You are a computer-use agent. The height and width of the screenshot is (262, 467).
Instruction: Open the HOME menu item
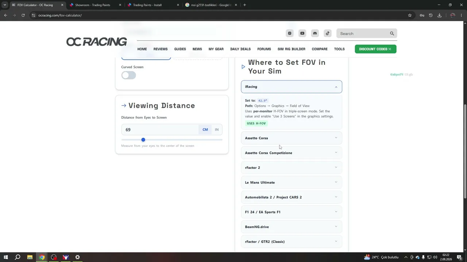[142, 49]
